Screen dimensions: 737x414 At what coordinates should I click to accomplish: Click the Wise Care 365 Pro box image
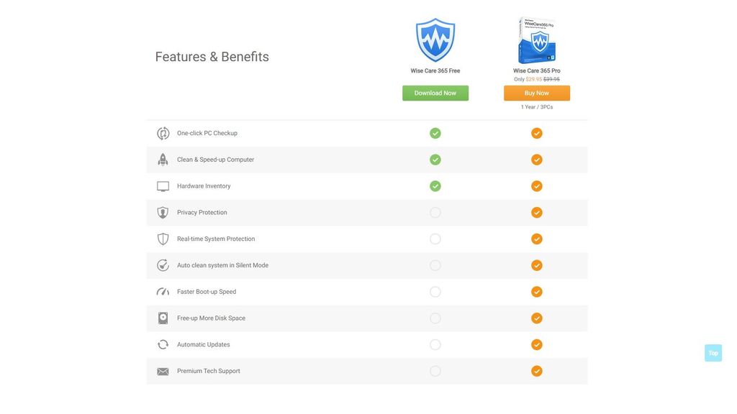coord(537,40)
